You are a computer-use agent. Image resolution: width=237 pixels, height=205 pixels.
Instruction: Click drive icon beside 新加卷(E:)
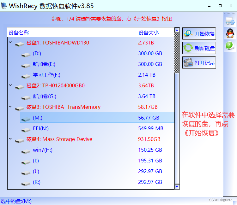(x=26, y=66)
